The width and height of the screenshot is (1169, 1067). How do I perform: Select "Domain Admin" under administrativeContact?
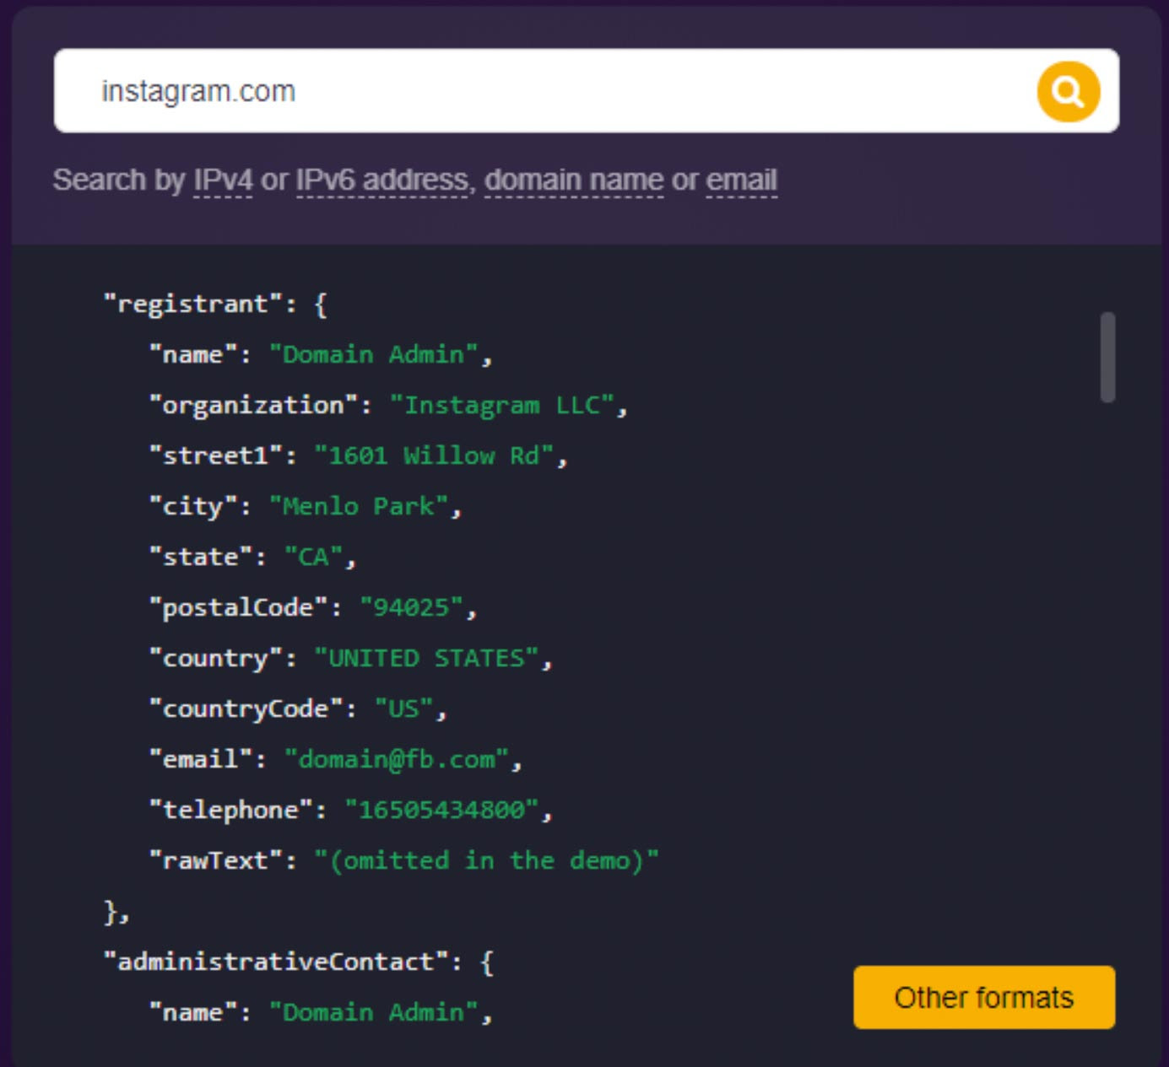(373, 1012)
